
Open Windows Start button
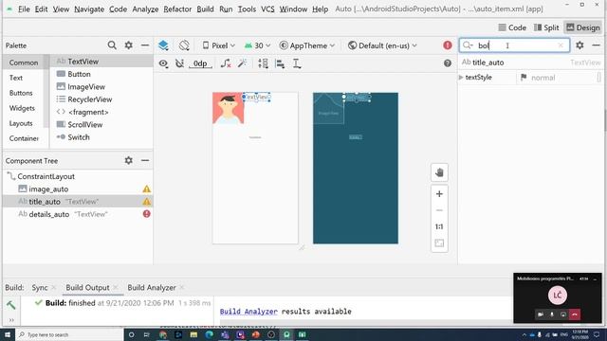coord(8,334)
